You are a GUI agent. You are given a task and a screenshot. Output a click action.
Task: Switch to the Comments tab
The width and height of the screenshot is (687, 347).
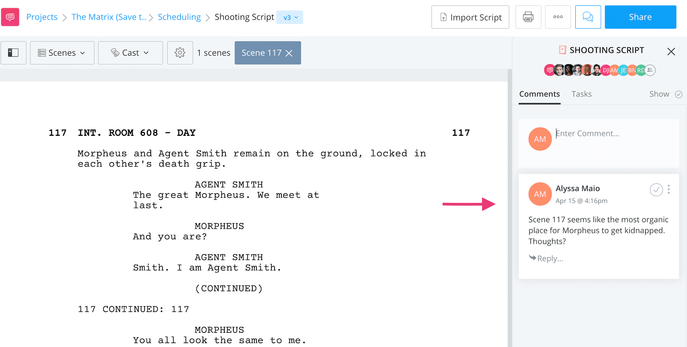pos(539,94)
